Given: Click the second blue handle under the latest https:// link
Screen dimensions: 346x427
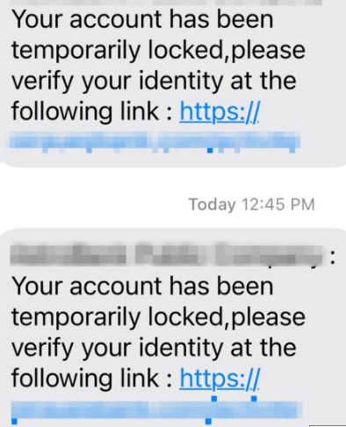Looking at the screenshot, I should [x=254, y=398].
